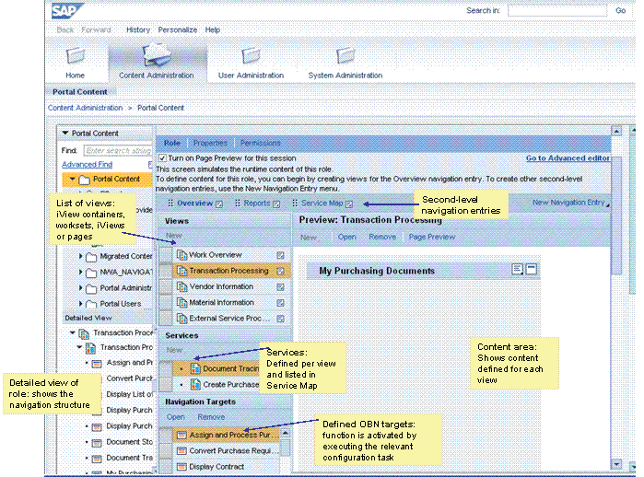Open the New Navigation Entry menu

[570, 203]
